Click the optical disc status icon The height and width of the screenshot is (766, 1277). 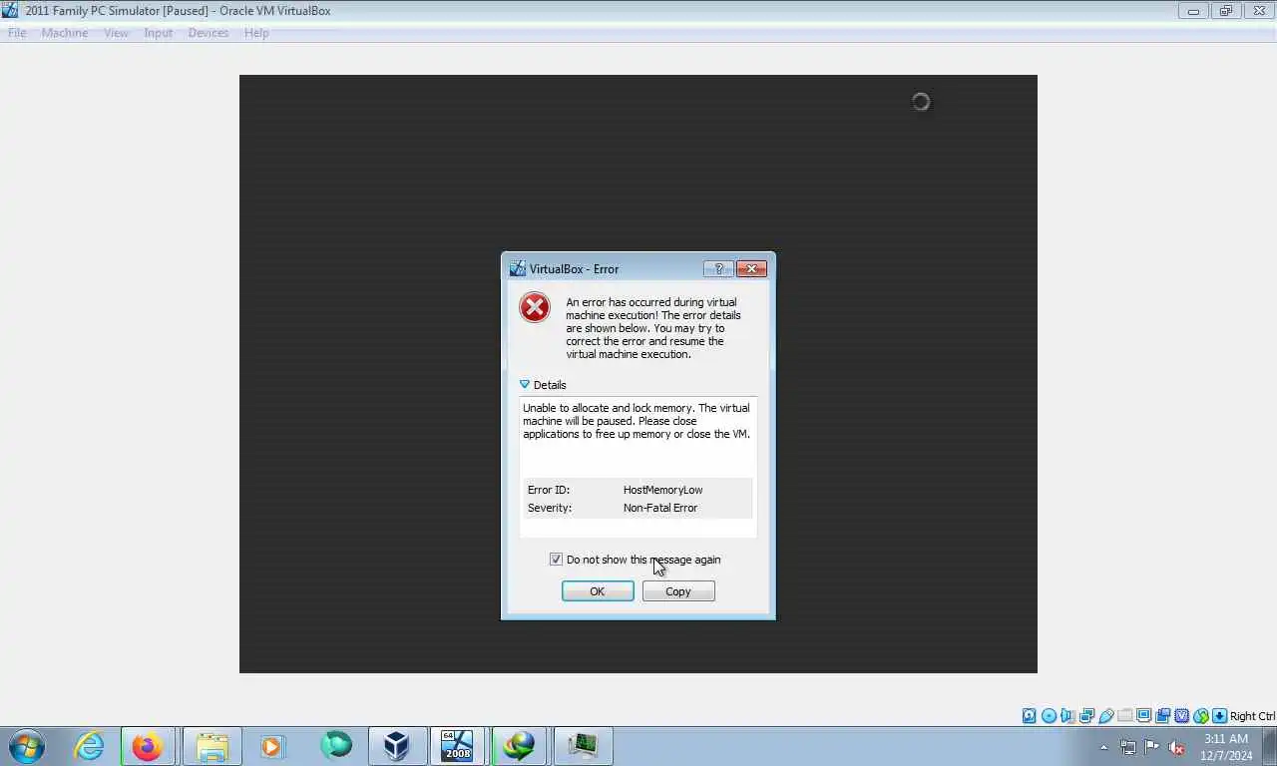click(1049, 716)
